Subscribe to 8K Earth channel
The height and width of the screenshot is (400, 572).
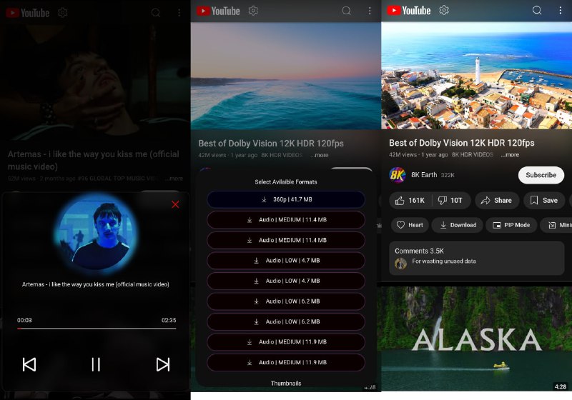[541, 175]
